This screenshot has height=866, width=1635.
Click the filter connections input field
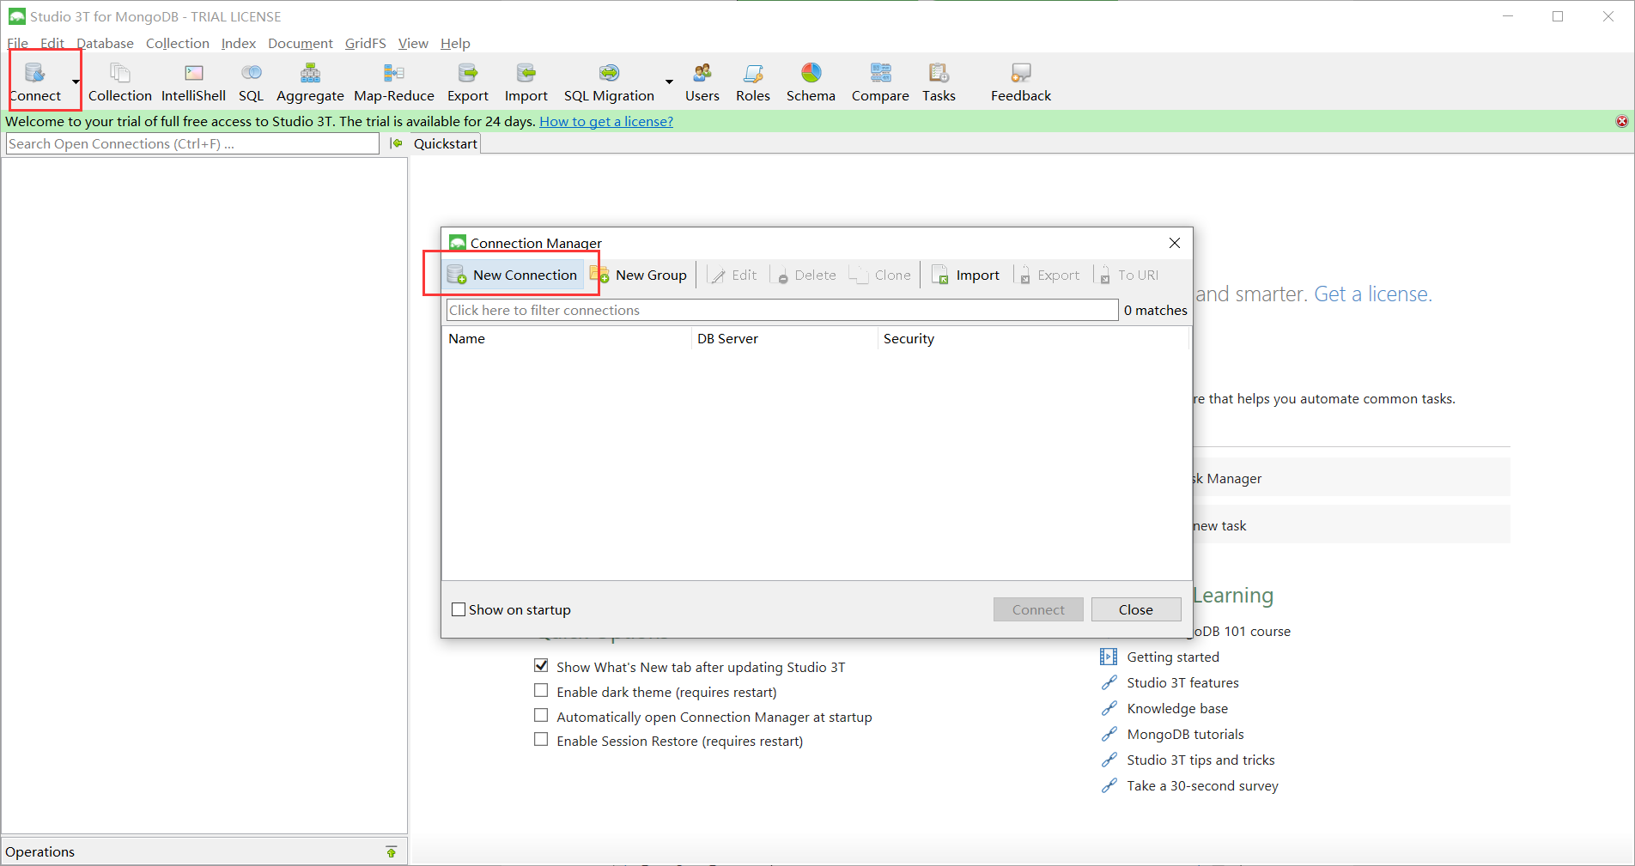(x=782, y=310)
